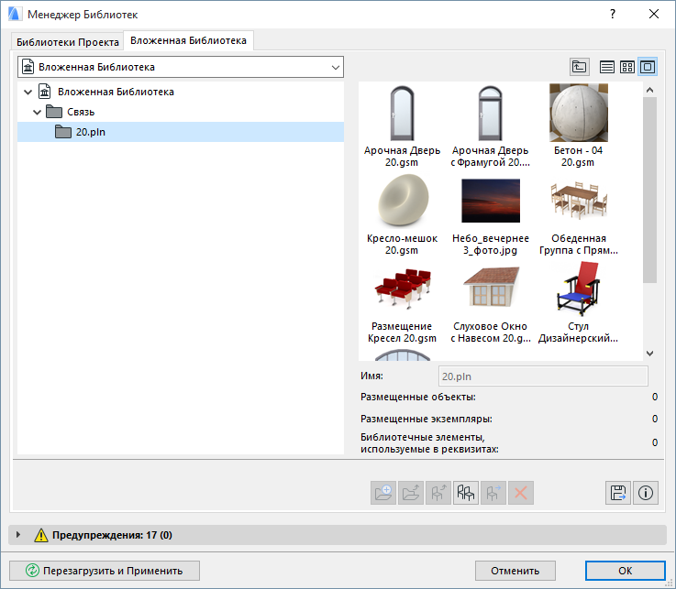The image size is (676, 589).
Task: Click the export folder icon
Action: click(x=410, y=493)
